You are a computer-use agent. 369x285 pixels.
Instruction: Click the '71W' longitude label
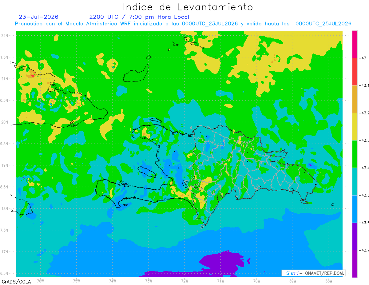click(x=220, y=281)
